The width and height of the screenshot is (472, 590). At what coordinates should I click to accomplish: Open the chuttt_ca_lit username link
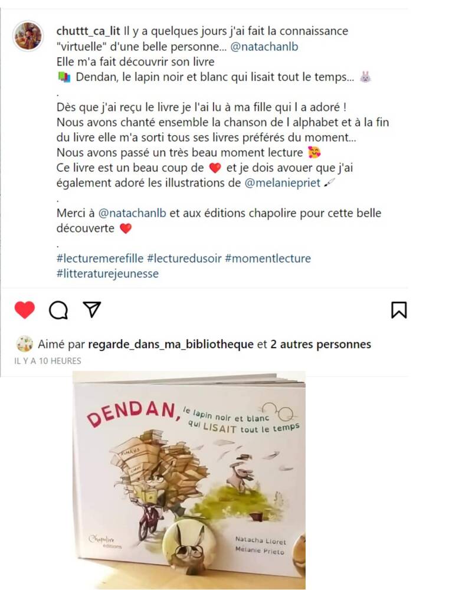coord(88,31)
